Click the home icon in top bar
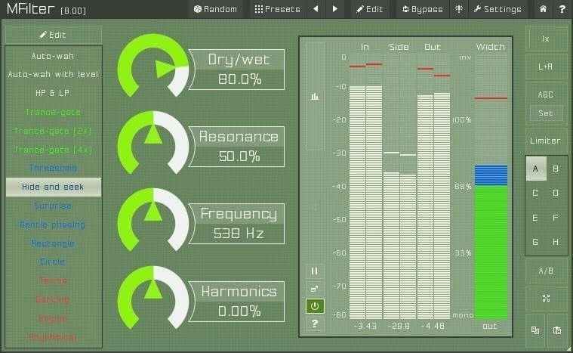573x353 pixels. pyautogui.click(x=543, y=9)
